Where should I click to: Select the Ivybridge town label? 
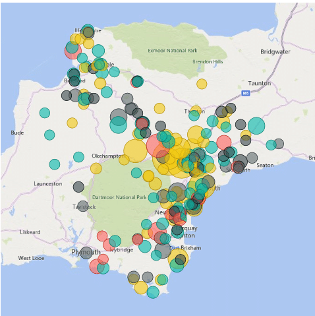[121, 250]
